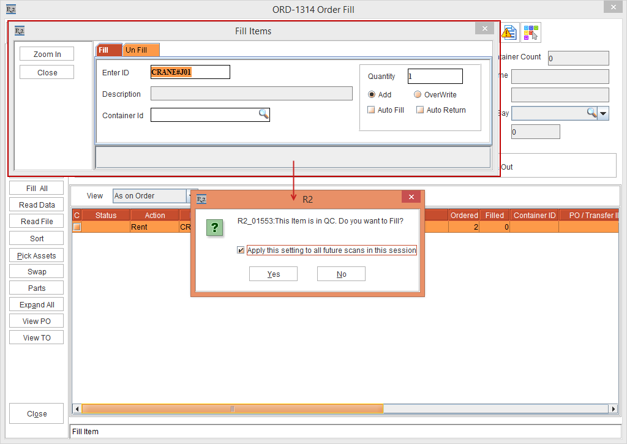Switch to the Un Fill tab
This screenshot has width=627, height=444.
pos(141,50)
